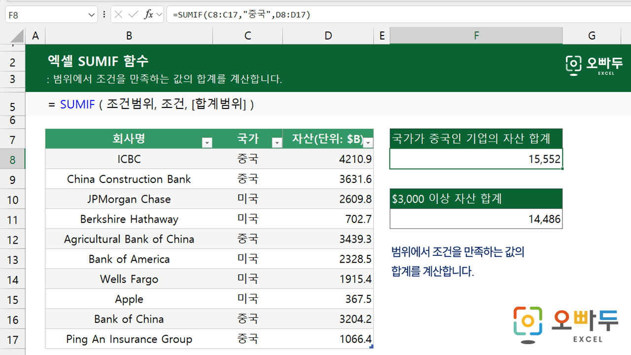Viewport: 631px width, 355px height.
Task: Select row 3 header
Action: pos(12,79)
